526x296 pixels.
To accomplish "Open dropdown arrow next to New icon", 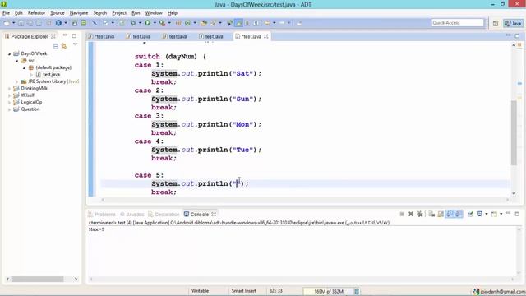I will click(13, 23).
